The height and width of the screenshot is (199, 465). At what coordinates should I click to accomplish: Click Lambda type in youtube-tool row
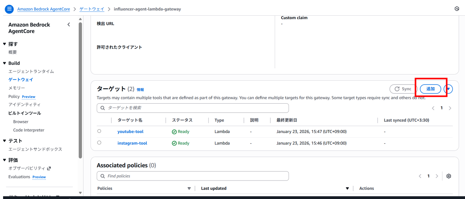(222, 132)
